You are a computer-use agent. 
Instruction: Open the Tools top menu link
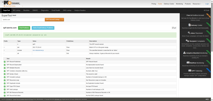(x=160, y=4)
